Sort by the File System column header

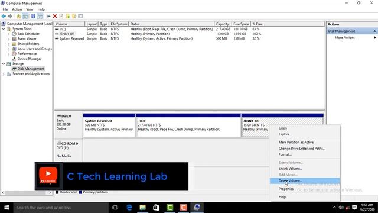pos(119,24)
